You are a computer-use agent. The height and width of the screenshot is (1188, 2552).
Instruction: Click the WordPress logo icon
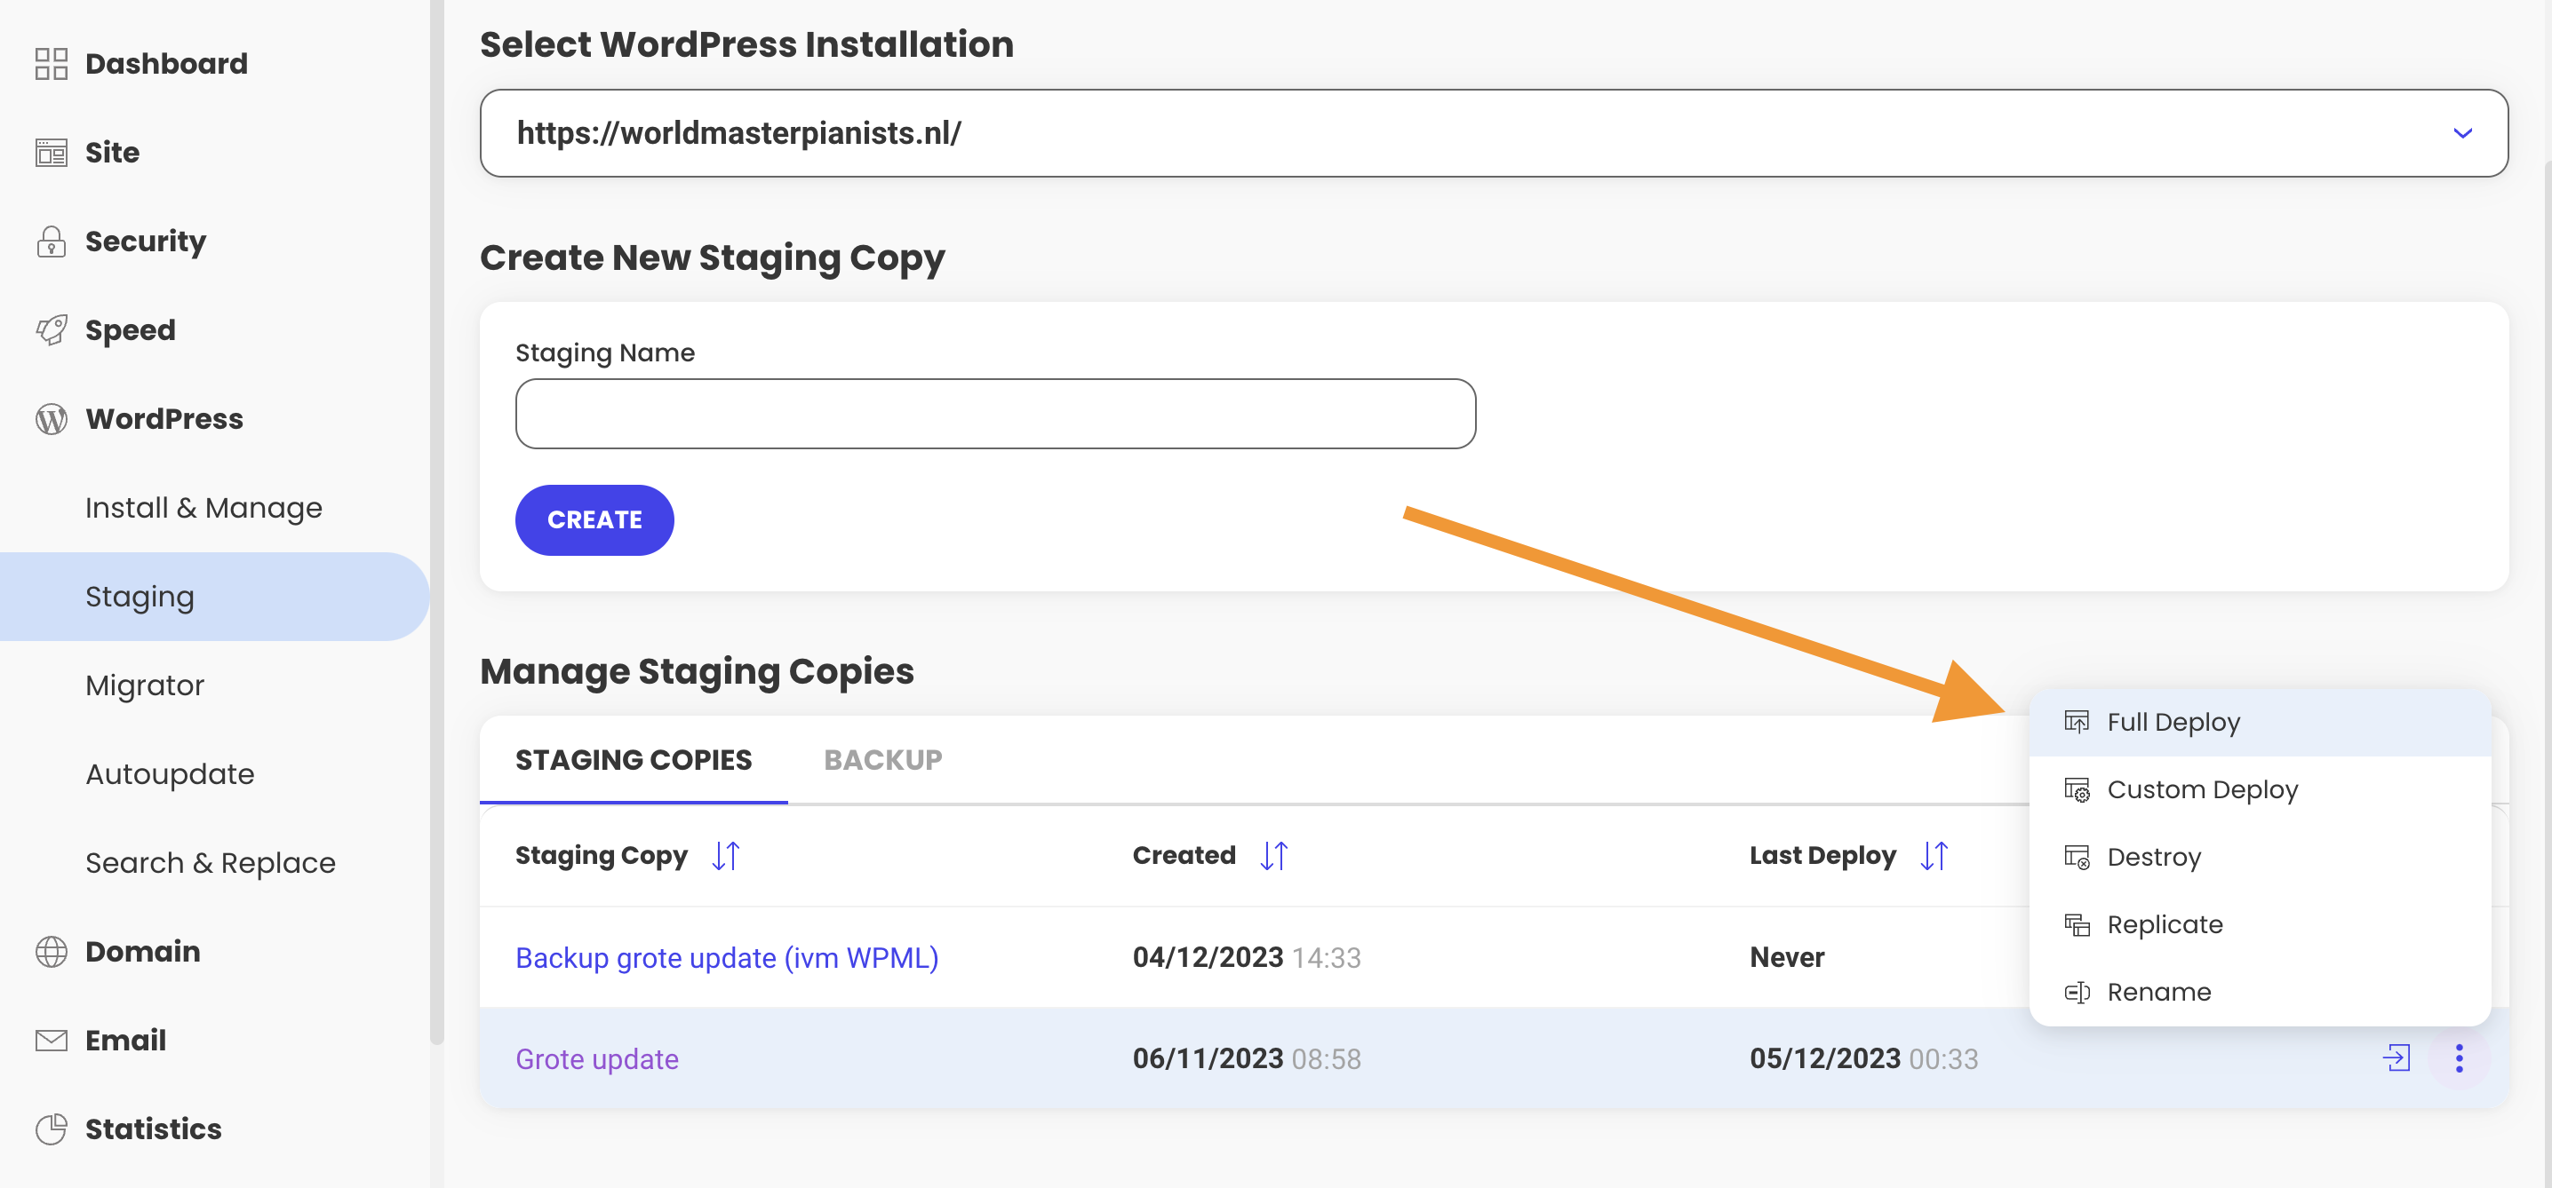(x=52, y=419)
